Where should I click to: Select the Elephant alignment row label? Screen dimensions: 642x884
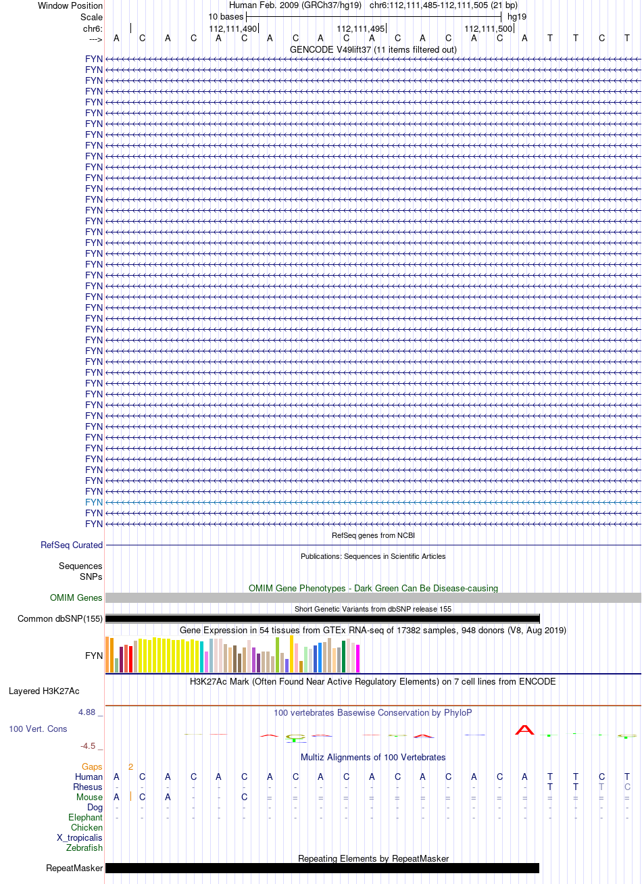tap(86, 817)
